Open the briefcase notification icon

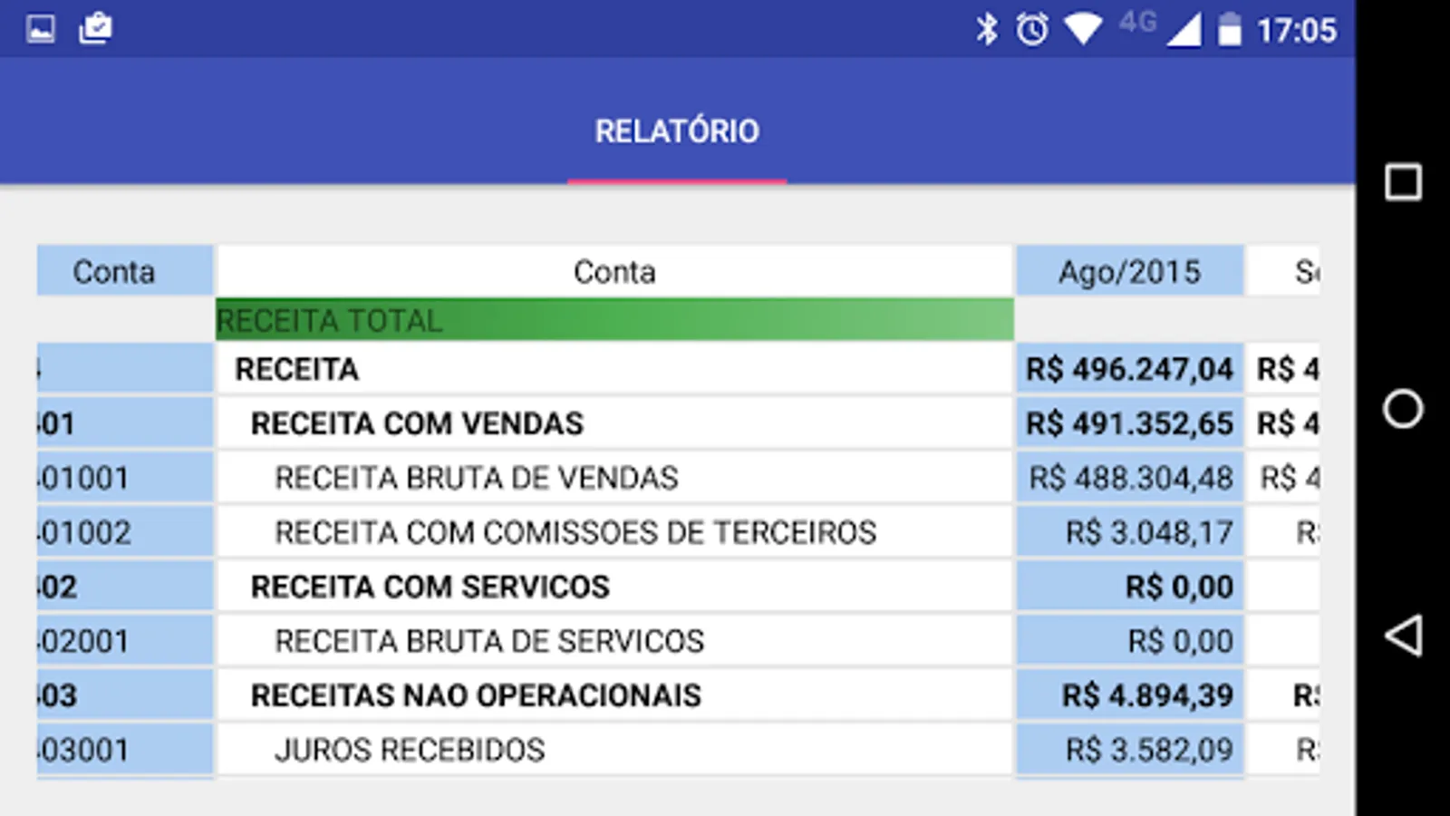pos(95,29)
